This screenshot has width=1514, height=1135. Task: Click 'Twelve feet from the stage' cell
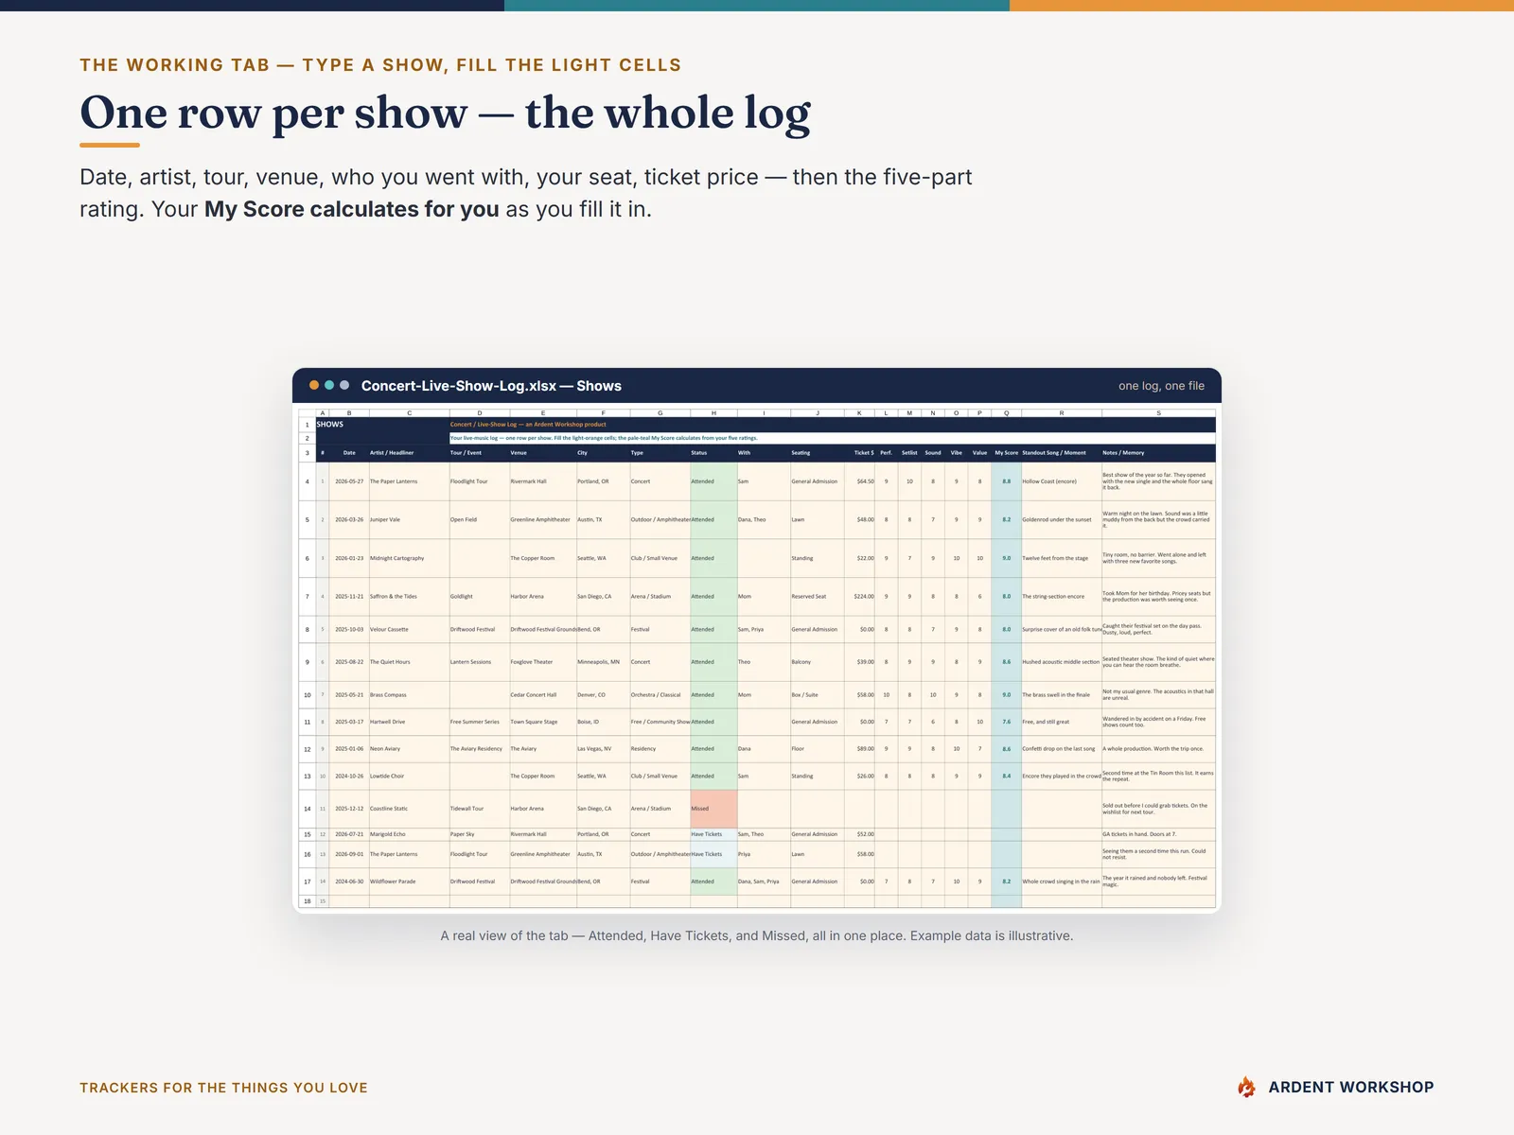[x=1062, y=558]
